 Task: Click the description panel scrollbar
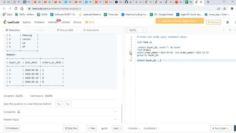[122, 113]
